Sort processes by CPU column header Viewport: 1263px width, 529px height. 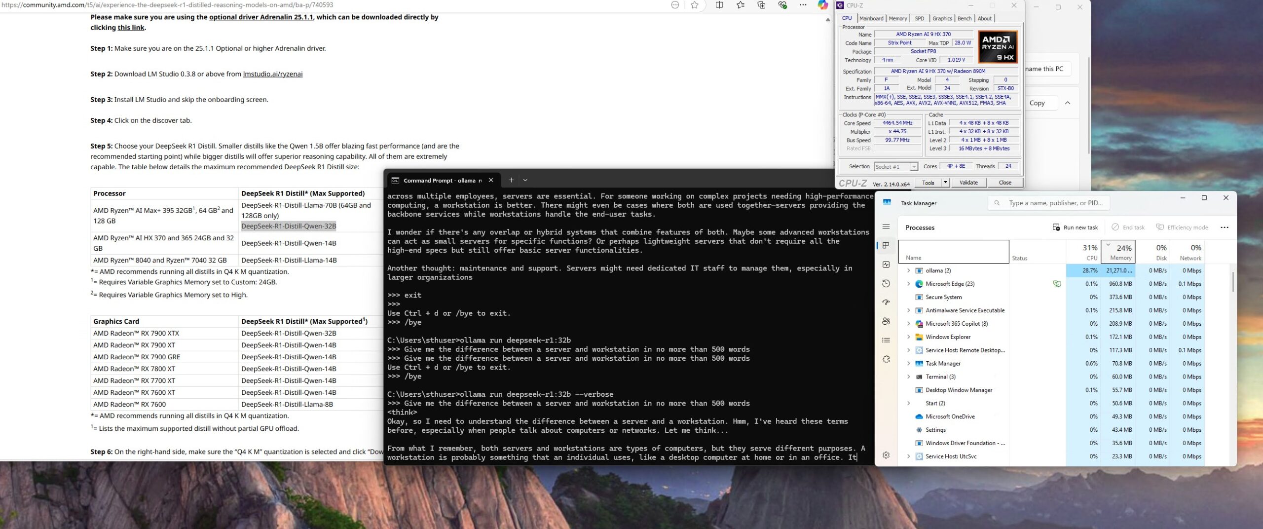coord(1083,252)
